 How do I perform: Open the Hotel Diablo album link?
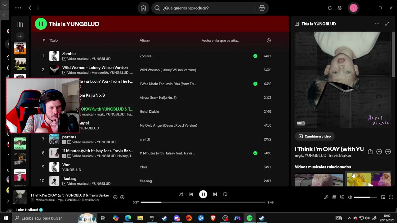coord(149,111)
